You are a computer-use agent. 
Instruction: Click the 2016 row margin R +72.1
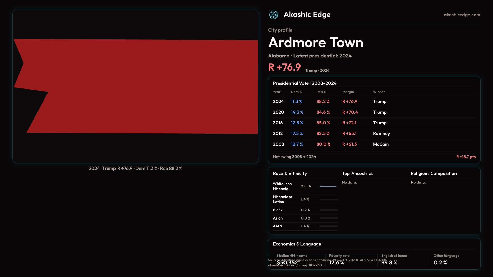349,123
